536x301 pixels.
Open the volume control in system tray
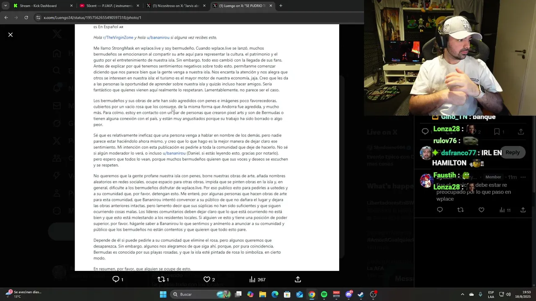(508, 294)
